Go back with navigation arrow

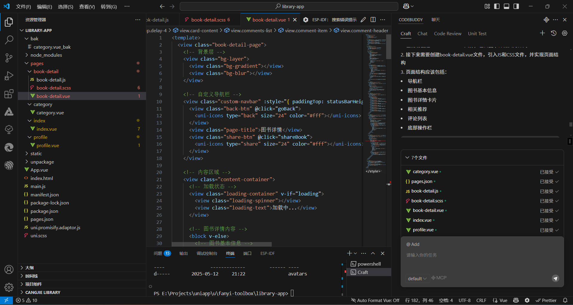click(x=162, y=6)
